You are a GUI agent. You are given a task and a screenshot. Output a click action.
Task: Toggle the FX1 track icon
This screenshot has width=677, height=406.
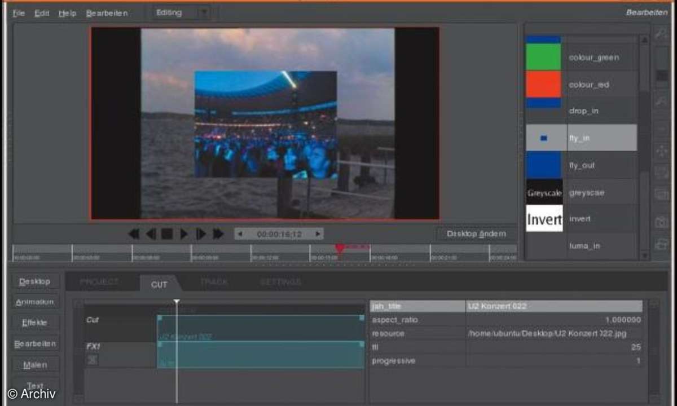(92, 359)
